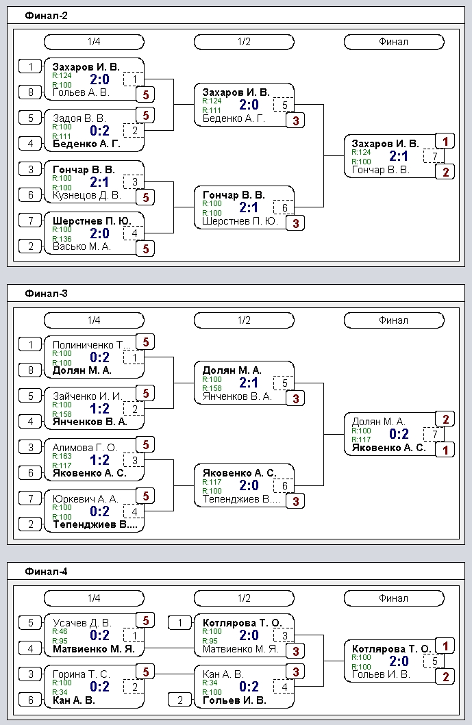
Task: Click match number 5 in the Финал-4 final
Action: 434,661
